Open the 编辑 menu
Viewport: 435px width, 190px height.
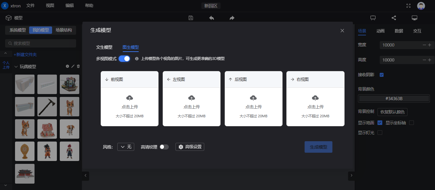click(69, 6)
